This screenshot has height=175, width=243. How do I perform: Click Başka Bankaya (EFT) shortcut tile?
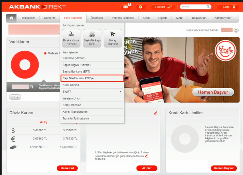click(x=92, y=38)
